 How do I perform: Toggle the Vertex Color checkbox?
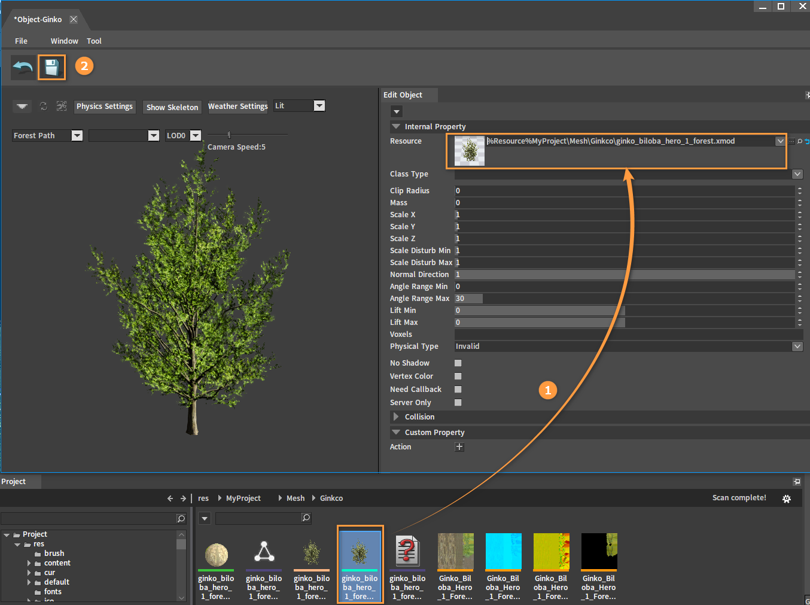(x=458, y=376)
